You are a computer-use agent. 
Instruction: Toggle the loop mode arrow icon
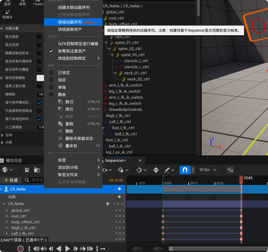103,249
